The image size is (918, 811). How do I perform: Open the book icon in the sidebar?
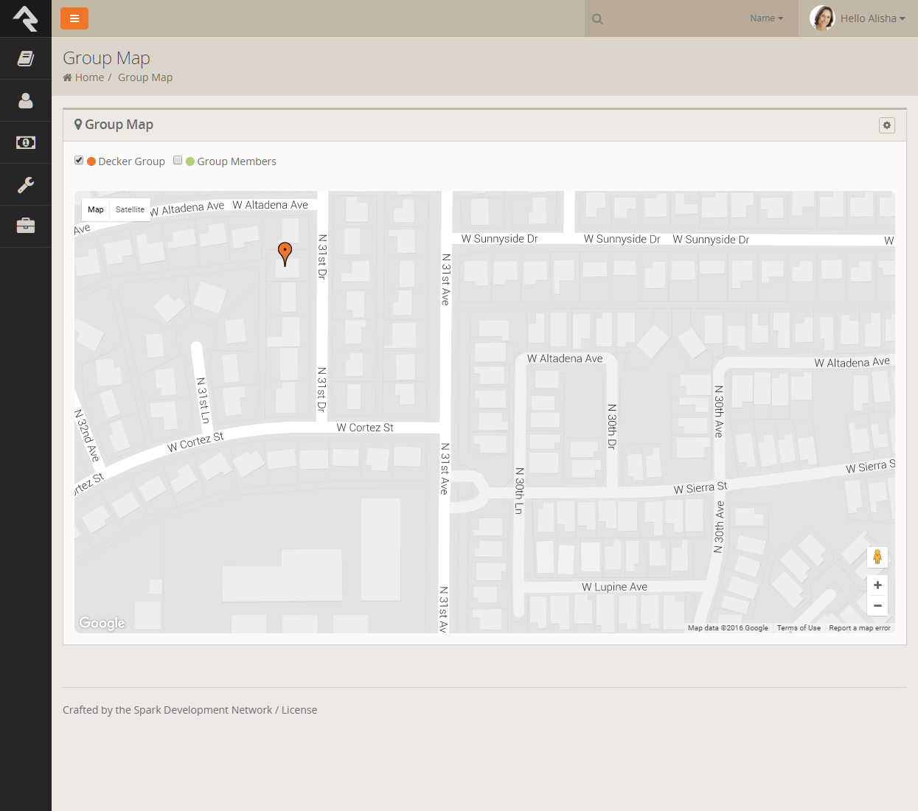(x=26, y=59)
